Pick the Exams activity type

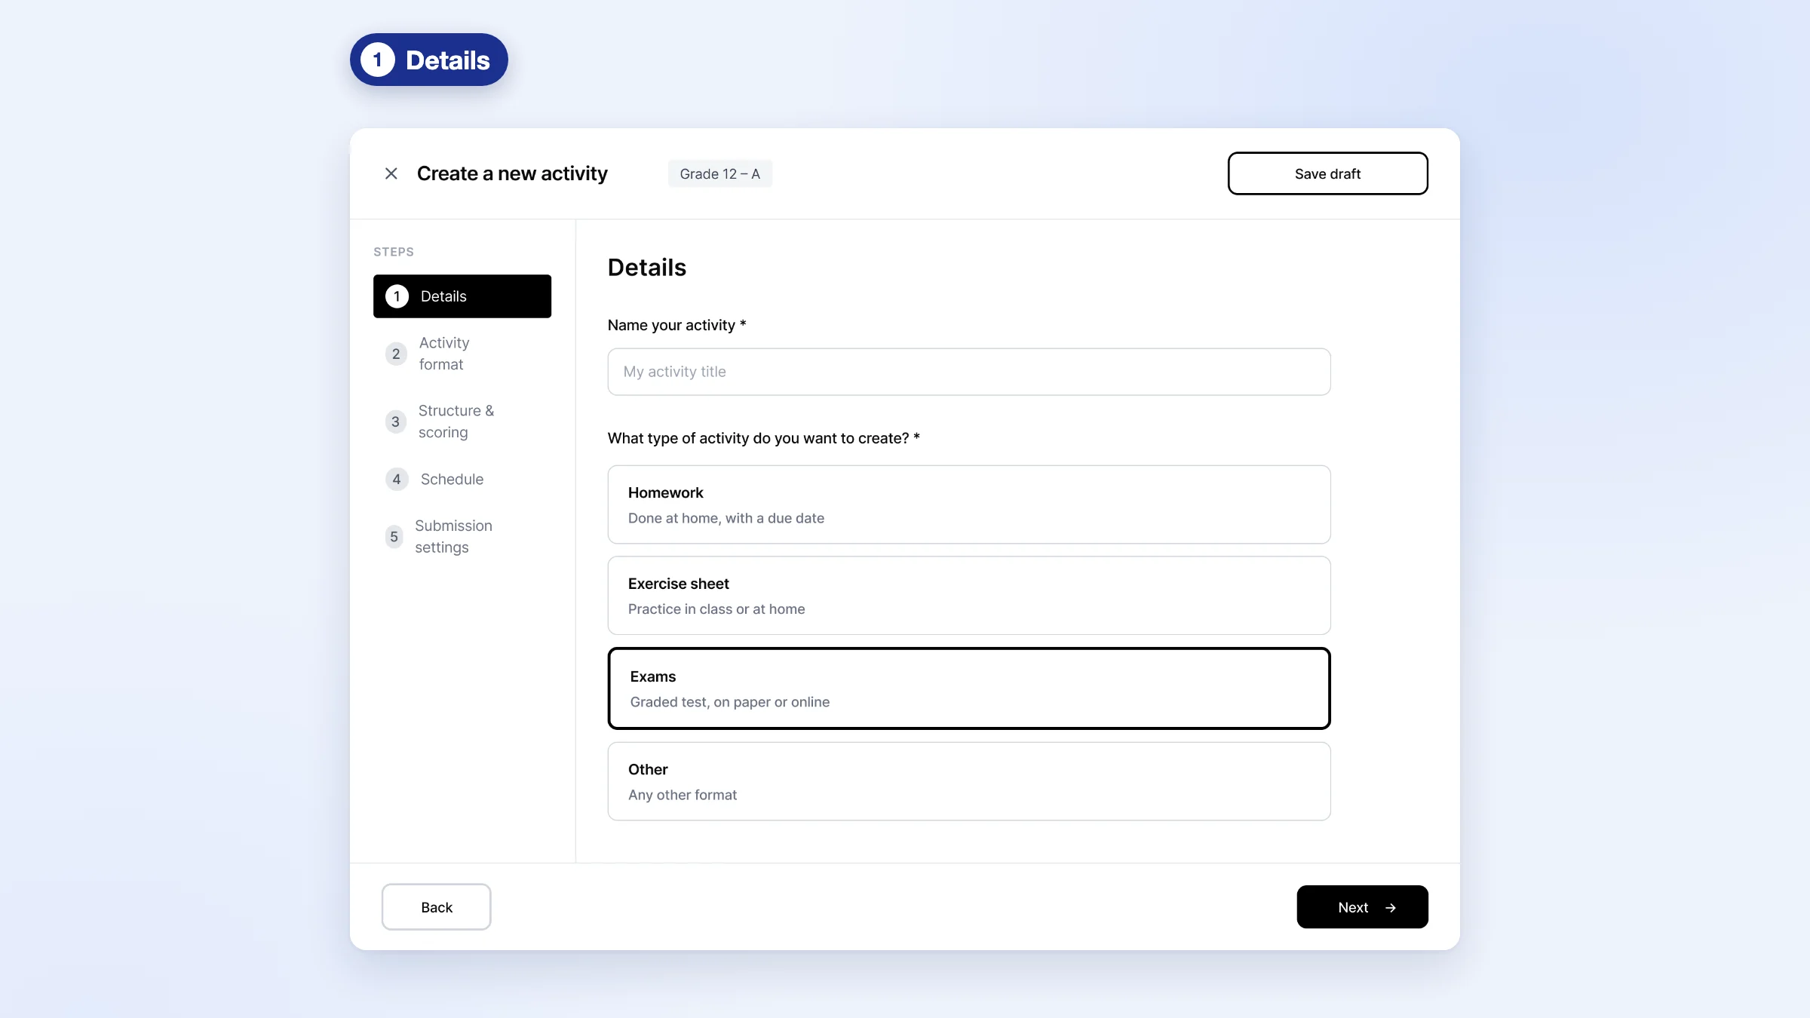pyautogui.click(x=969, y=688)
